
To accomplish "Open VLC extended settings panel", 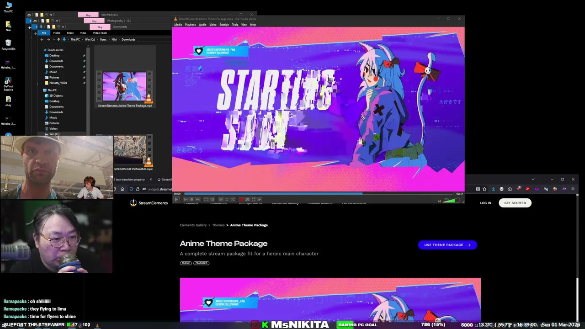I will point(212,199).
